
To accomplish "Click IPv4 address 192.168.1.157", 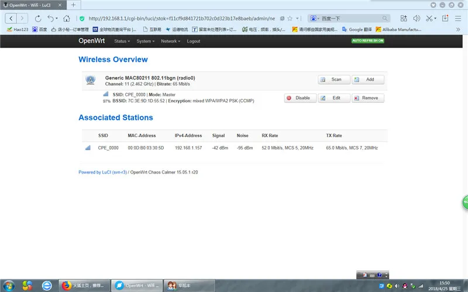I will (x=188, y=148).
